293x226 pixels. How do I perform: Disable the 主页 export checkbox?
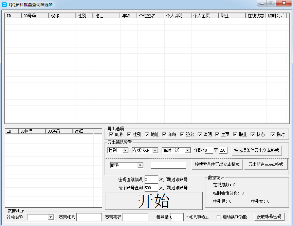pyautogui.click(x=217, y=134)
